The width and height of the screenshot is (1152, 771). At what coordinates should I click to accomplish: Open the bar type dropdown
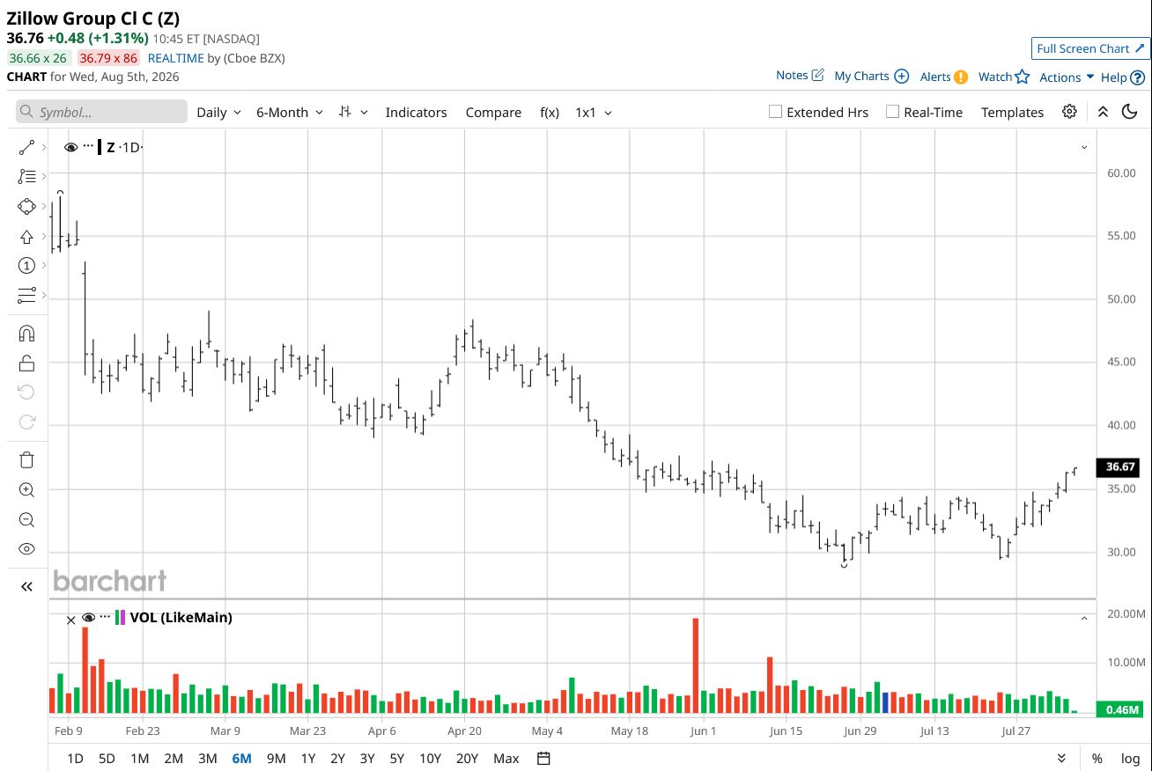pos(353,112)
